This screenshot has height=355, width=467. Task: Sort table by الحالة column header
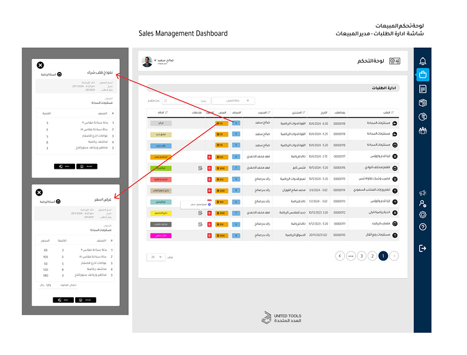163,112
